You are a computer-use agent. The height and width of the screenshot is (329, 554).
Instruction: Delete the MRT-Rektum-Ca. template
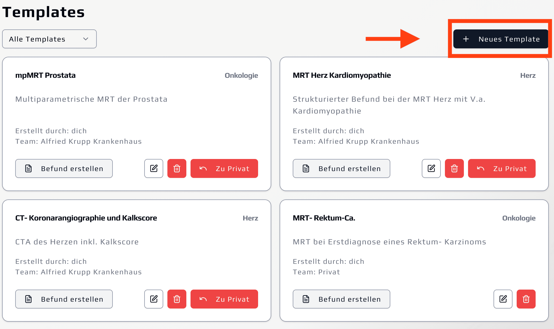click(526, 299)
